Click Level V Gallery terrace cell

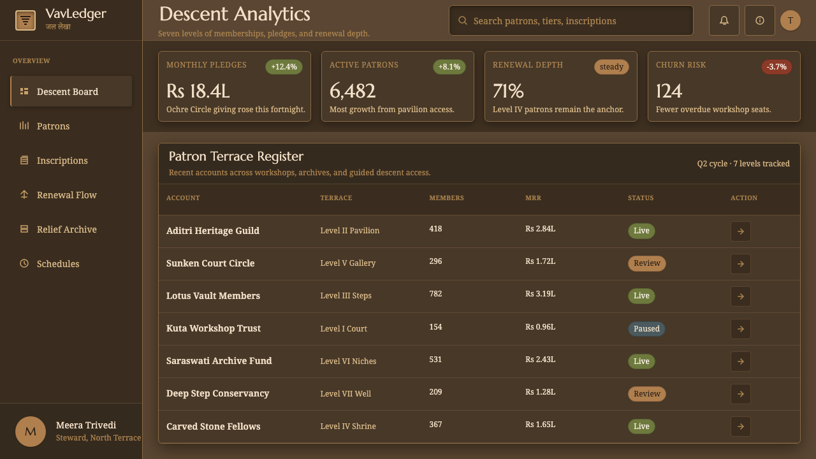click(x=347, y=263)
